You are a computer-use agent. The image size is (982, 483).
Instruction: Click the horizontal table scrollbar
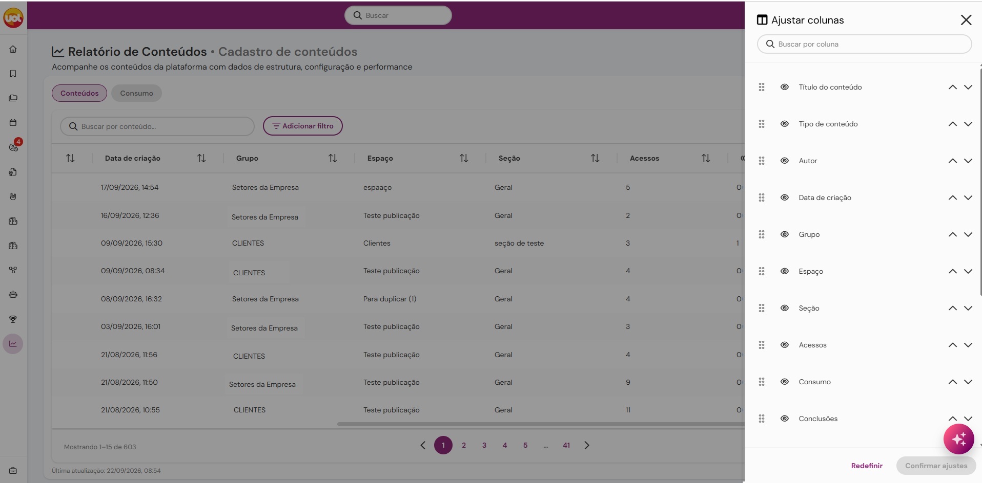541,424
